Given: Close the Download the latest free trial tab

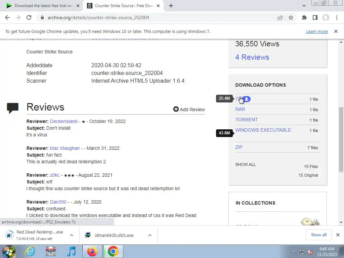Looking at the screenshot, I should pyautogui.click(x=78, y=6).
